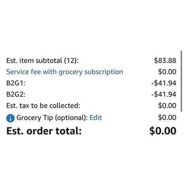Viewport: 187px width, 187px height.
Task: Click the B2G1 -$41.94 discount amount
Action: point(164,83)
